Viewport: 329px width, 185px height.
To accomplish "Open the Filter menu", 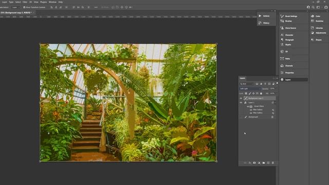I will [25, 2].
